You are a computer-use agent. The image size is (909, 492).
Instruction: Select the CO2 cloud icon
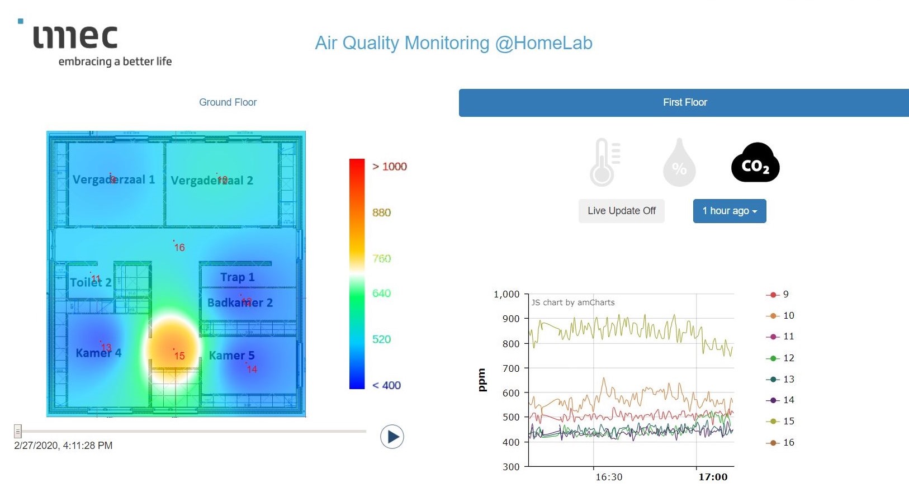pyautogui.click(x=755, y=162)
